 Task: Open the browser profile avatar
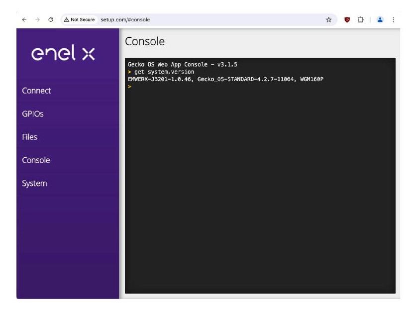pyautogui.click(x=380, y=20)
